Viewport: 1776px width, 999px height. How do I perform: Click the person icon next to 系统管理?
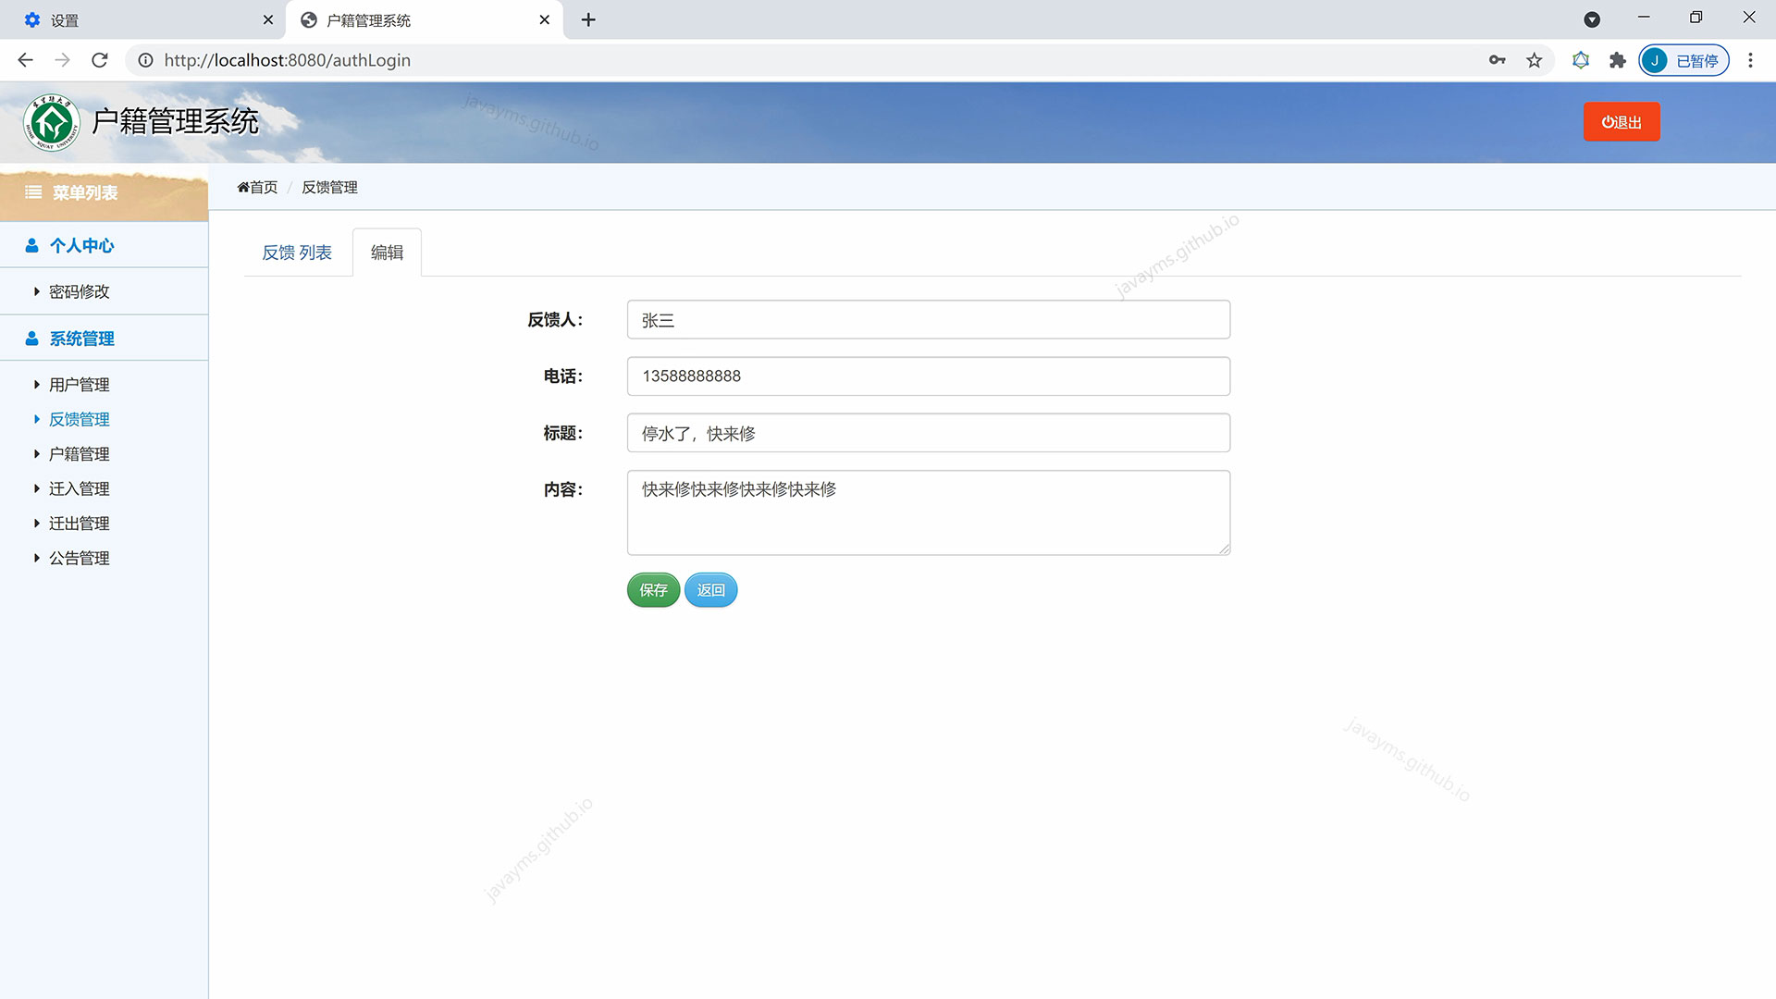pyautogui.click(x=31, y=337)
